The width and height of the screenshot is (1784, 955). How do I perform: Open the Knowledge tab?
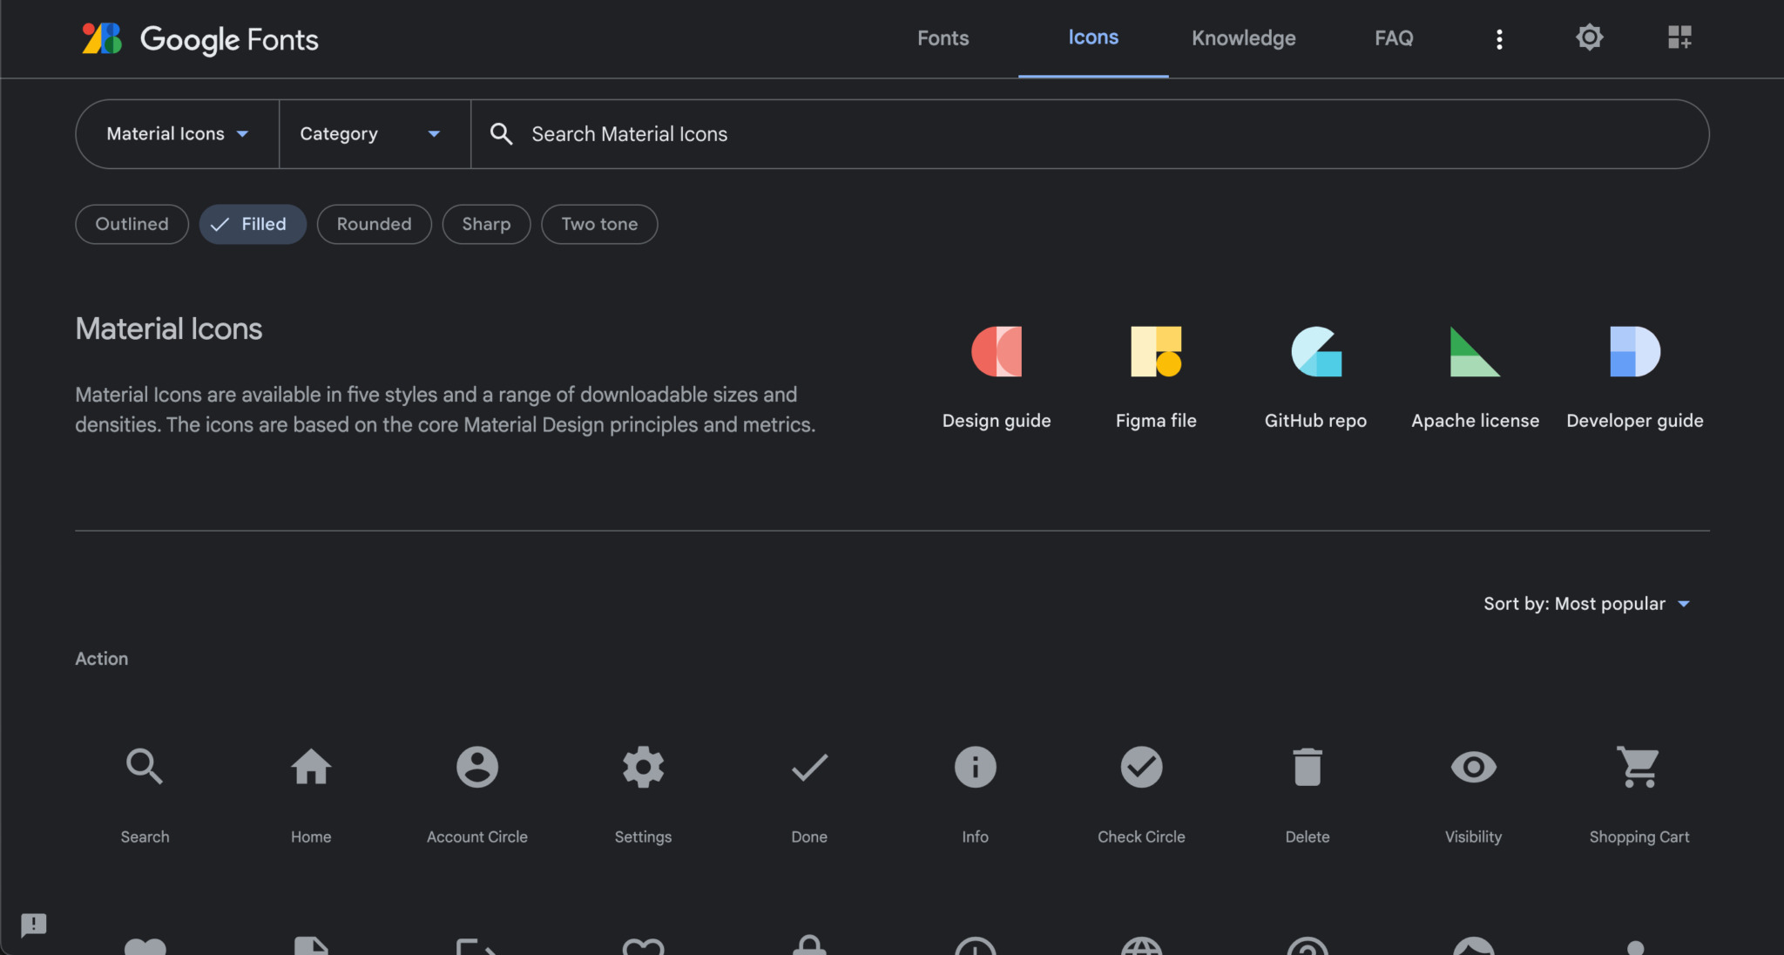point(1243,38)
